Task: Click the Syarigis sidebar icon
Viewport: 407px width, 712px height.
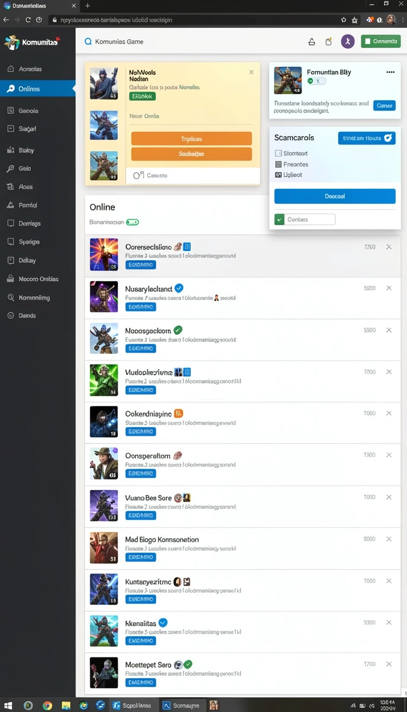Action: (x=10, y=242)
